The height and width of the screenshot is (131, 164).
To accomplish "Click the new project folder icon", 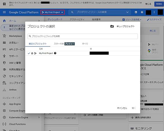I will [112, 26].
